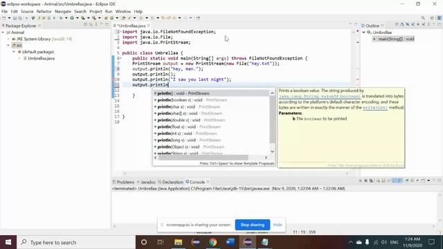This screenshot has width=443, height=249.
Task: Collapse the default package node
Action: 14,52
